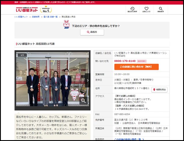Click the staff photo in the gallery
This screenshot has height=141, width=184.
(52, 79)
